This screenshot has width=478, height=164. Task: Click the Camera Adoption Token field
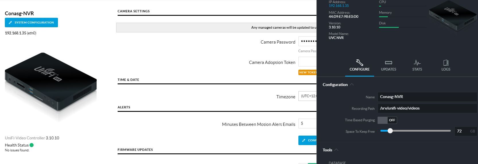307,62
